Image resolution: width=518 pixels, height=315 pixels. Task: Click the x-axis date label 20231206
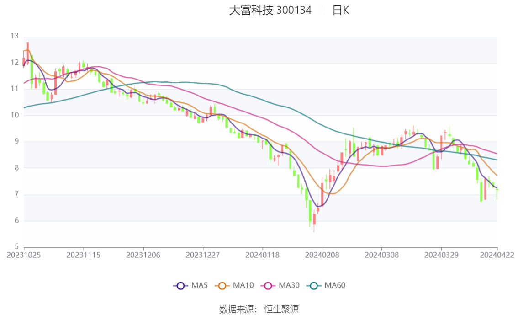(x=143, y=255)
